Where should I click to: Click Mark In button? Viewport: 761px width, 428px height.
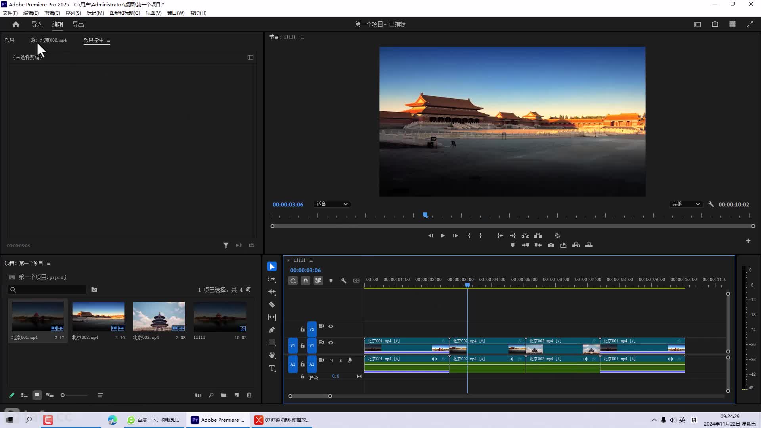coord(469,236)
